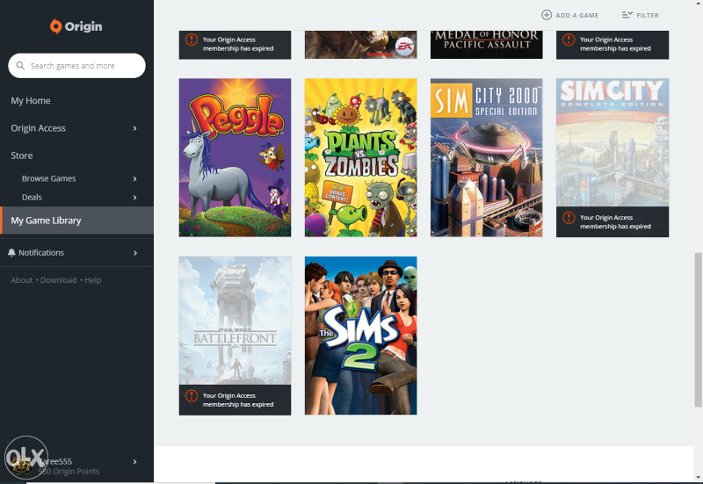
Task: Select the Star Wars Battlefront tile
Action: coord(235,336)
